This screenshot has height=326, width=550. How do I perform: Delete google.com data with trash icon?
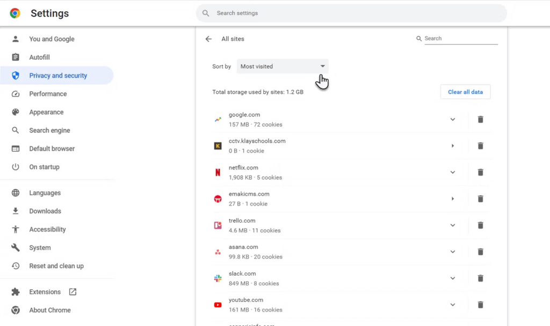tap(480, 120)
